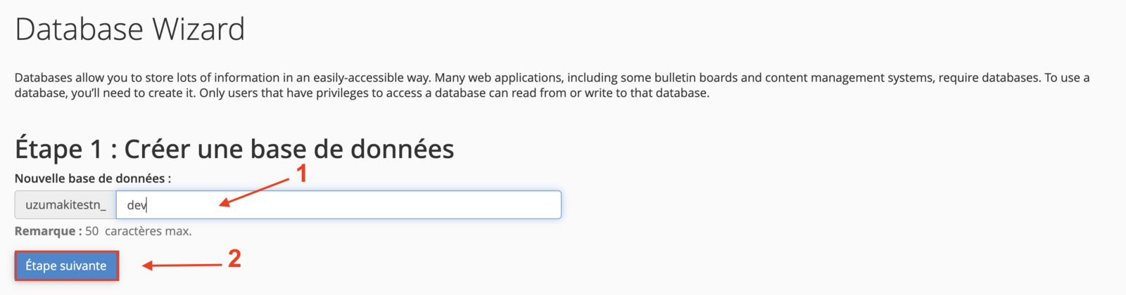Click the Étape suivante button
Image resolution: width=1126 pixels, height=295 pixels.
[66, 265]
